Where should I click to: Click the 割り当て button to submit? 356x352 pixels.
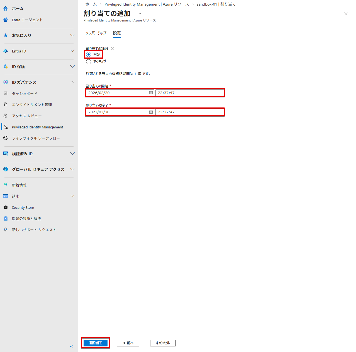95,343
